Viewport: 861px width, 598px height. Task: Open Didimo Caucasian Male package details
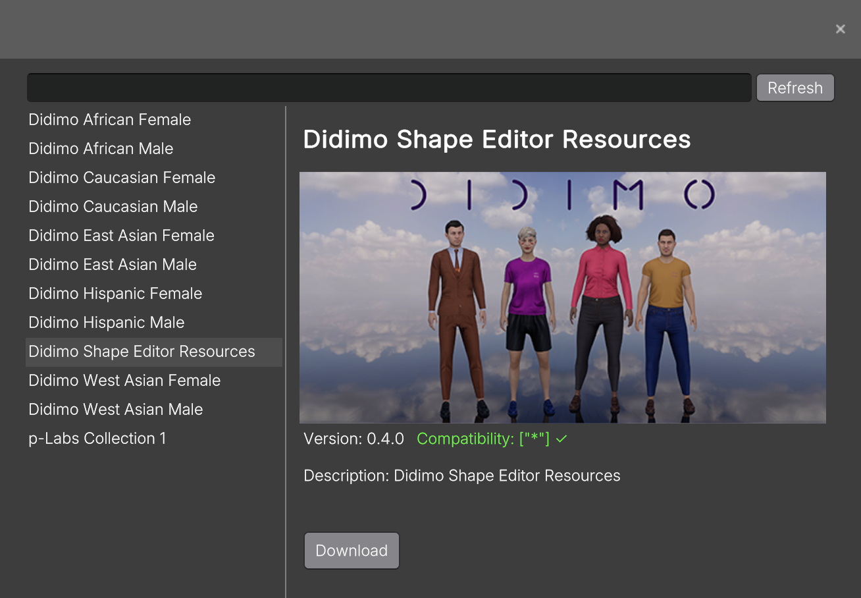[x=113, y=207]
